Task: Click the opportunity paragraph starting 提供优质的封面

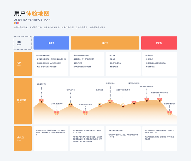Action: 51,133
